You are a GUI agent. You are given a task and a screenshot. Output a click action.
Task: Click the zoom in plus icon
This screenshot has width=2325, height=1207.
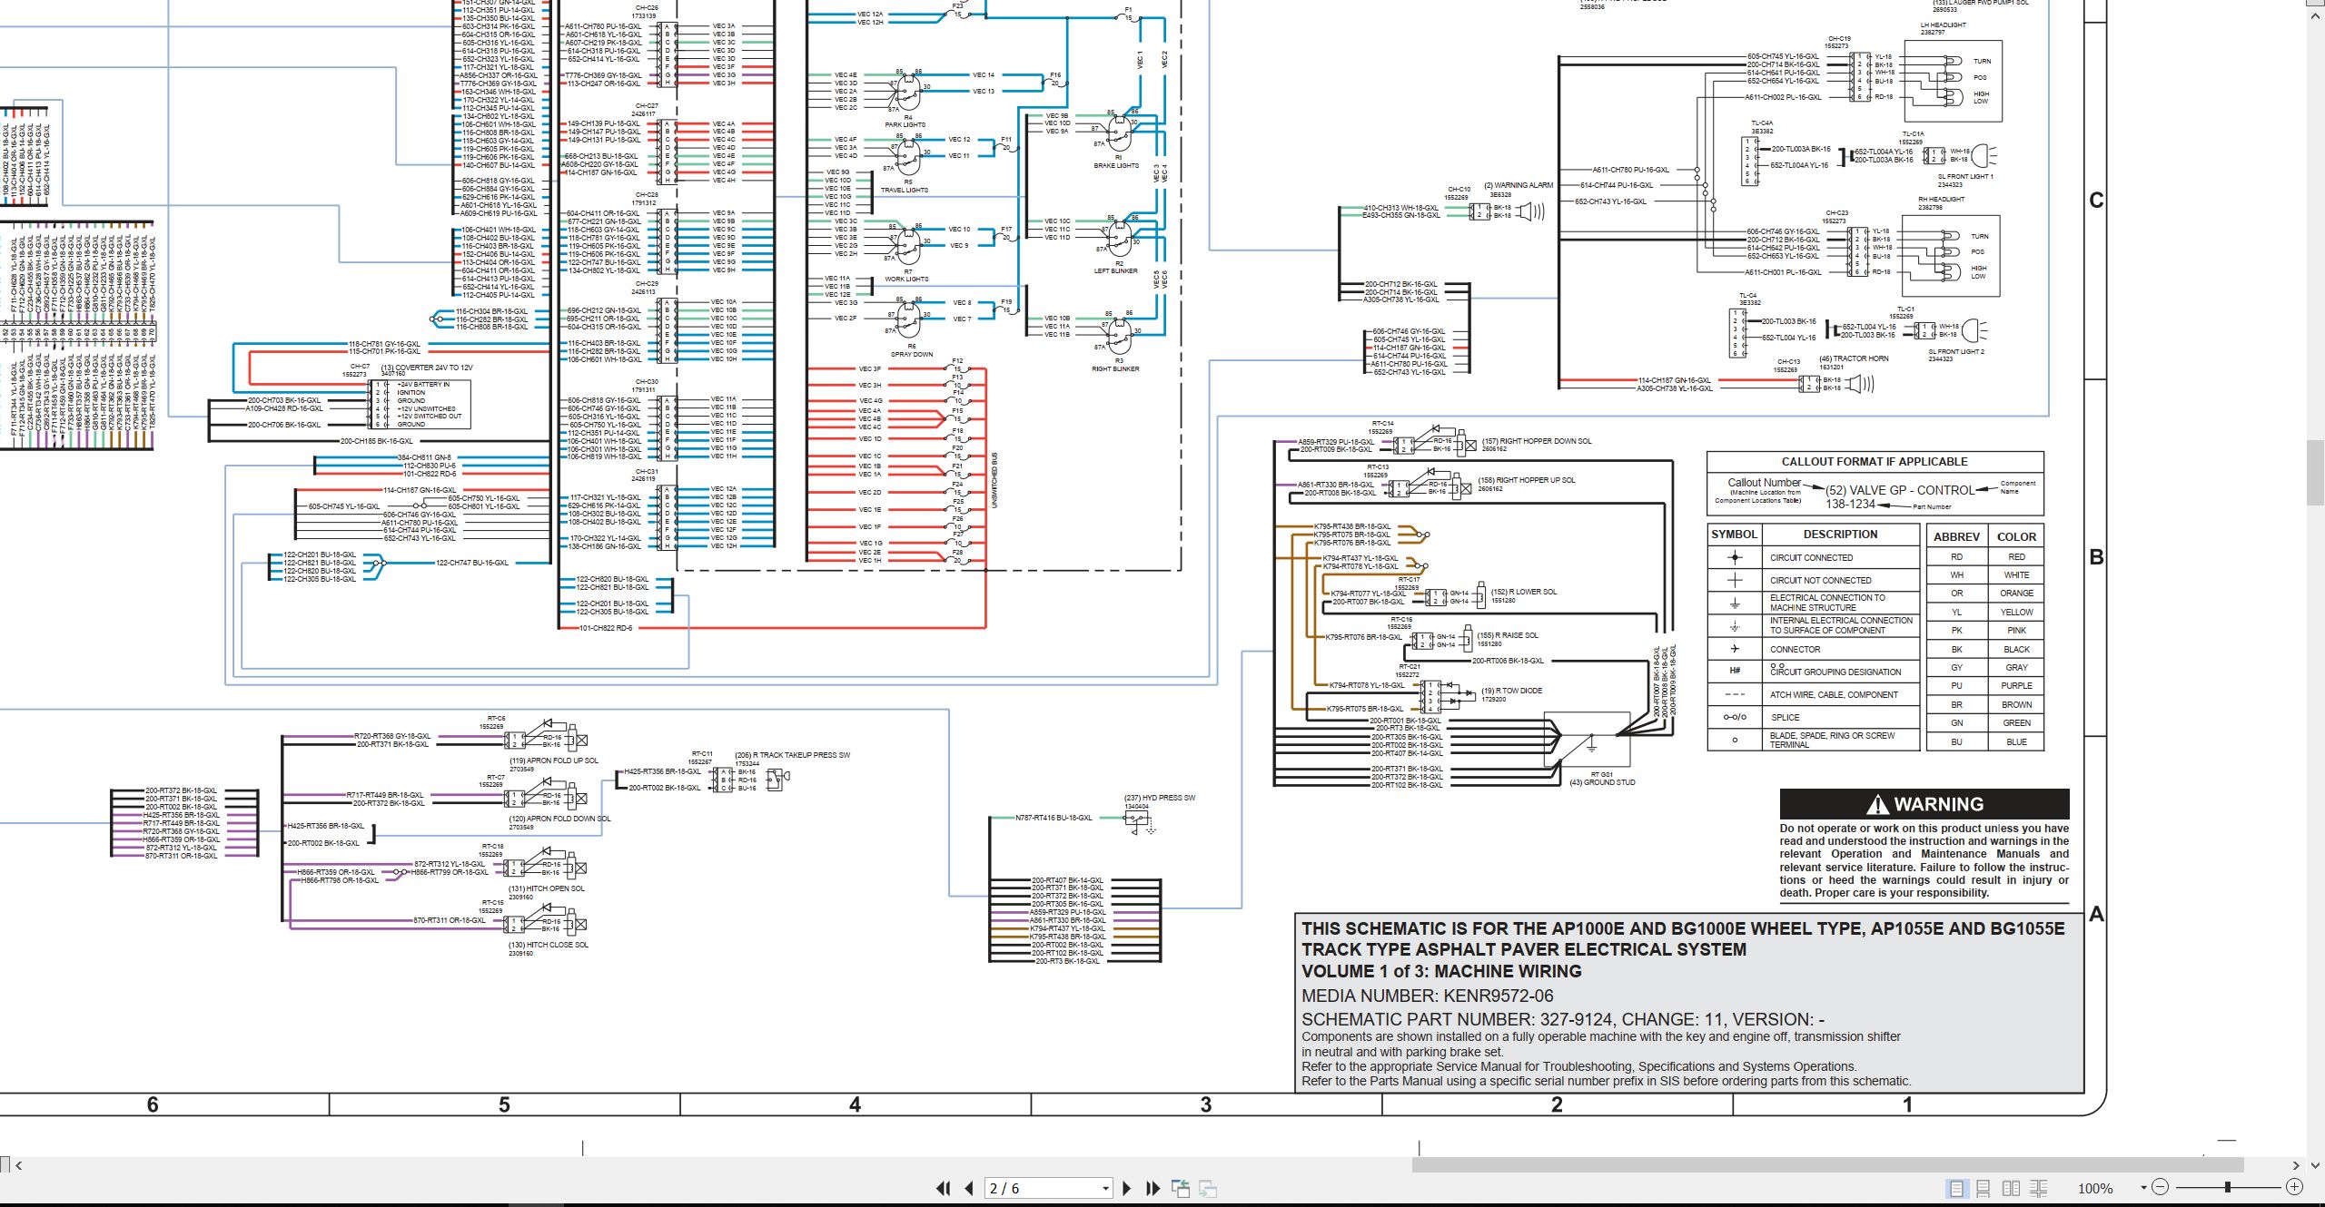click(x=2294, y=1187)
